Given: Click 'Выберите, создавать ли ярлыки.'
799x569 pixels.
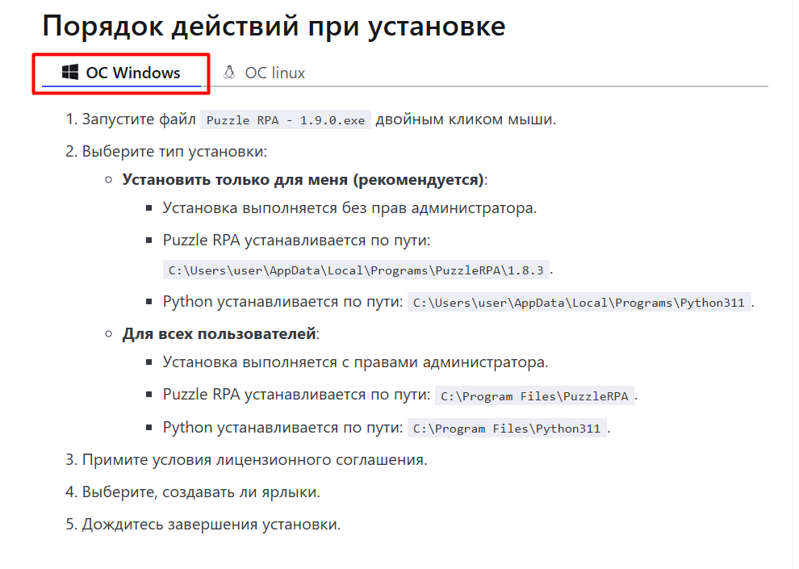Looking at the screenshot, I should pos(201,492).
